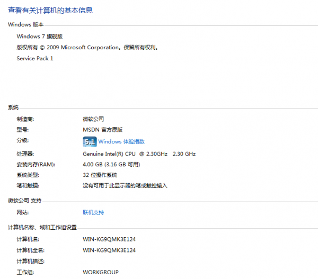Click the 系统类型: label
The width and height of the screenshot is (318, 279).
click(28, 175)
